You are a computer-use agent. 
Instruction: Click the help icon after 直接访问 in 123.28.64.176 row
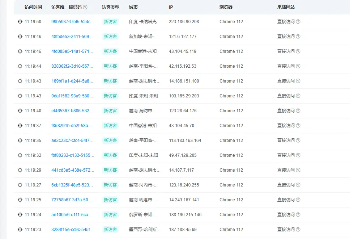point(298,111)
